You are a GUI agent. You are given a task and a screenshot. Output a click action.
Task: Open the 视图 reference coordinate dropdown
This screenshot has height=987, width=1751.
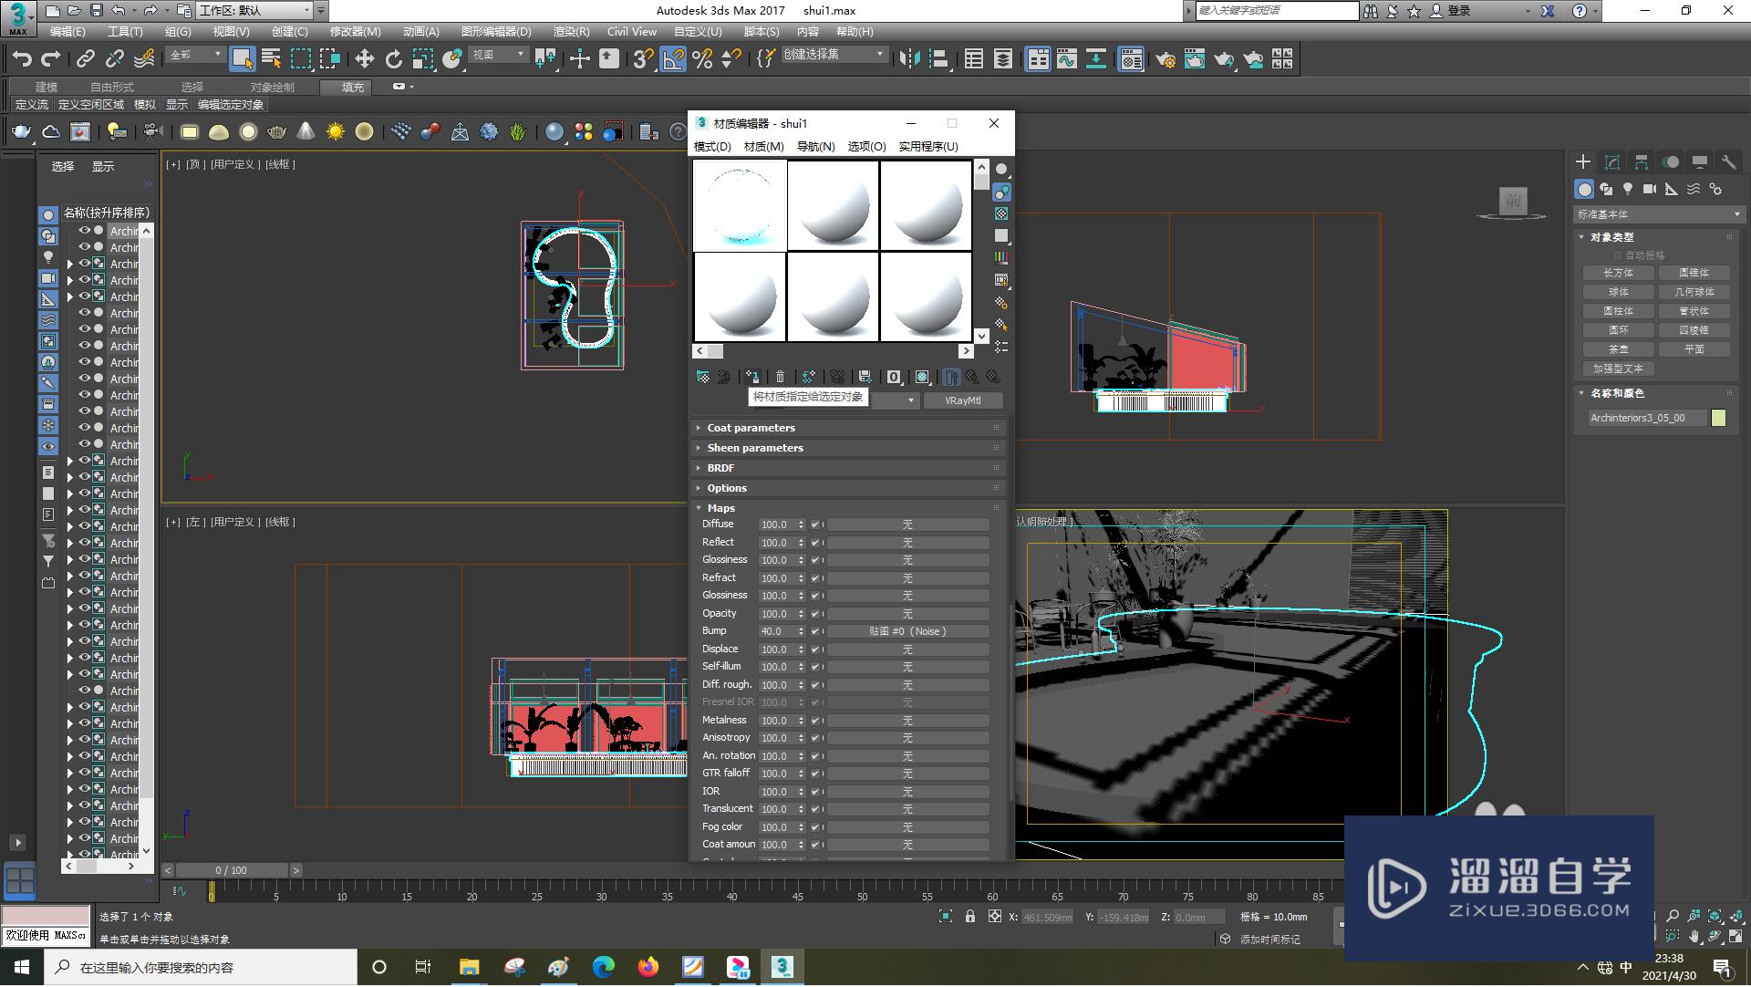[498, 56]
